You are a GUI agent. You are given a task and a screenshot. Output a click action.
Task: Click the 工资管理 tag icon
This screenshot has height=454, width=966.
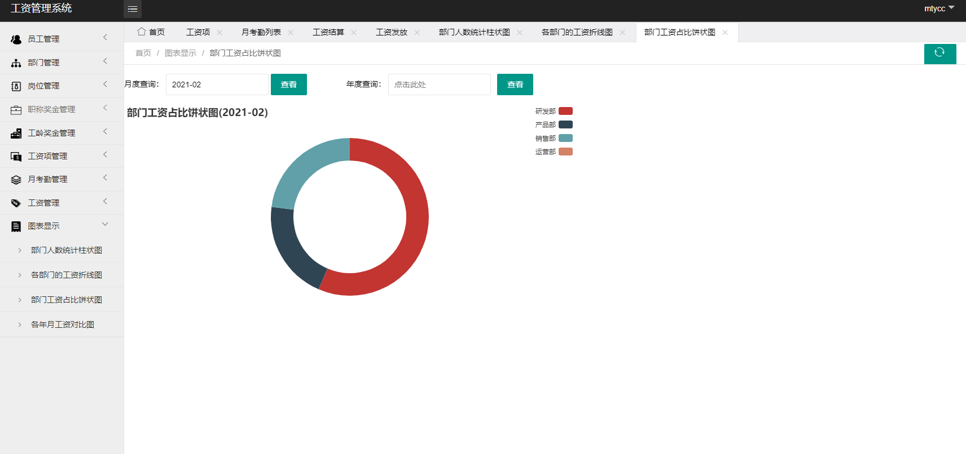(16, 203)
